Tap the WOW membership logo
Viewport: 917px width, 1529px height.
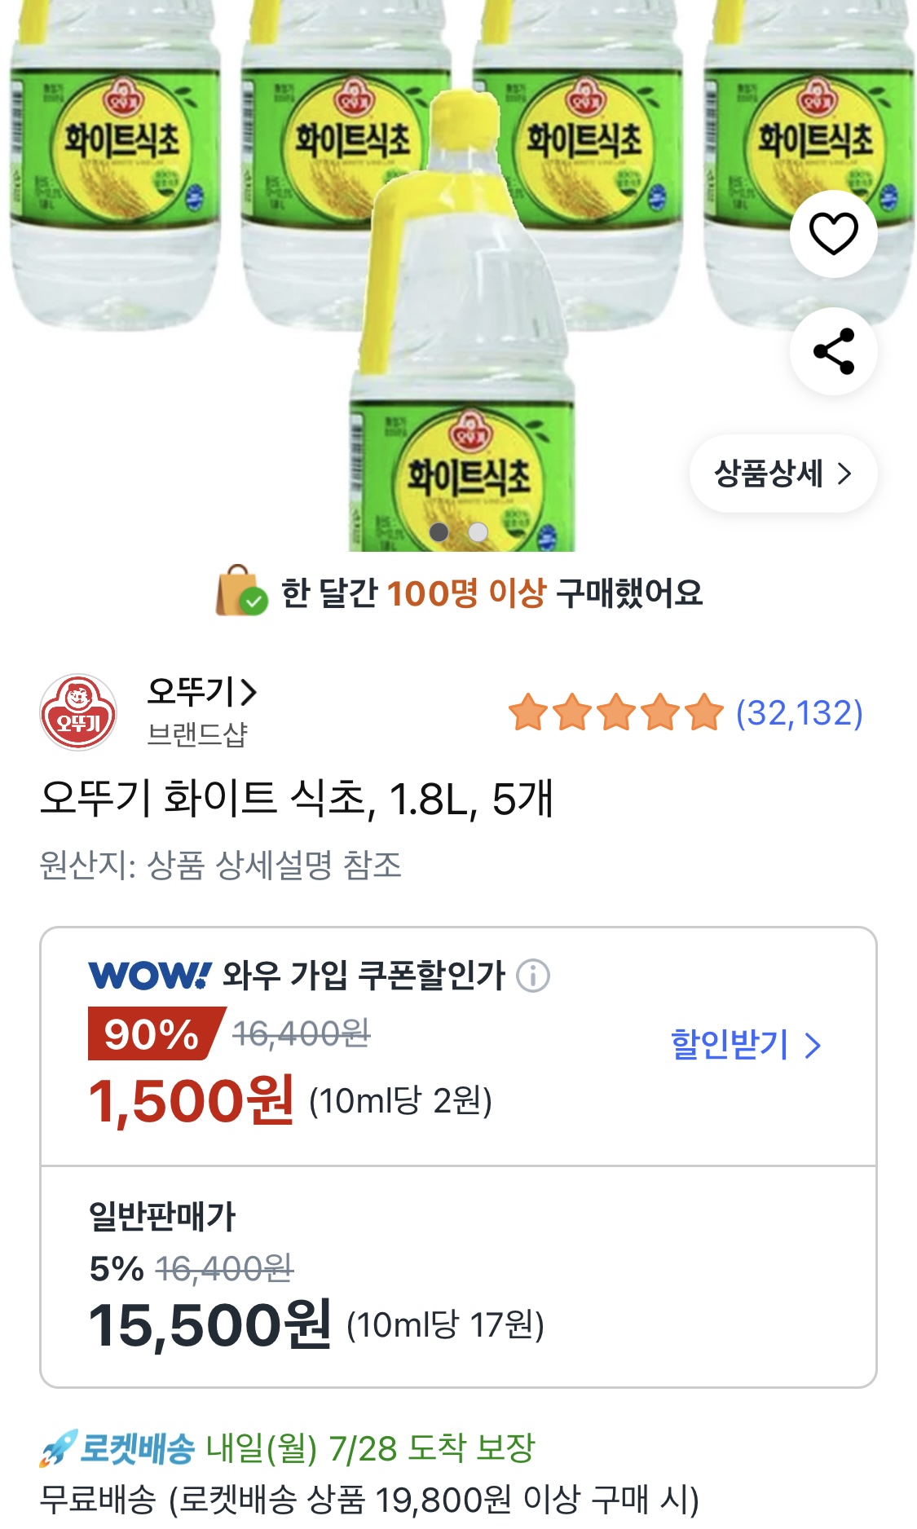click(x=150, y=976)
